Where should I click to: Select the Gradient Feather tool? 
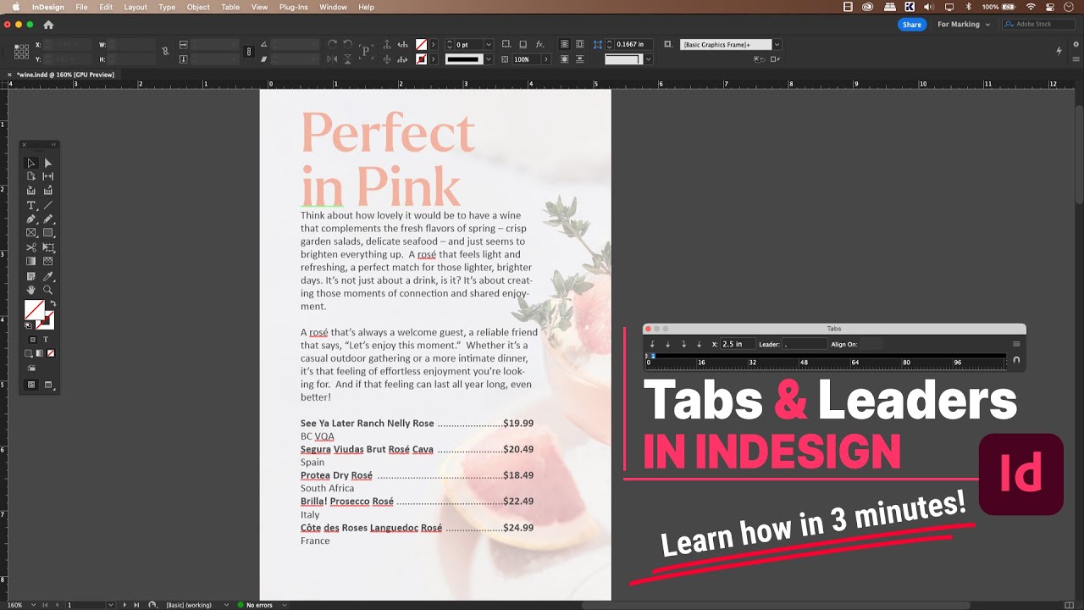click(x=48, y=261)
